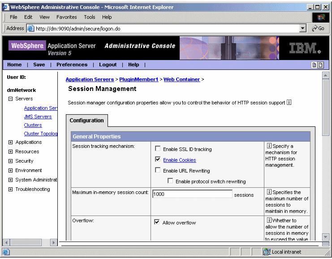
Task: Click the maximum in-memory session count field
Action: [x=192, y=194]
